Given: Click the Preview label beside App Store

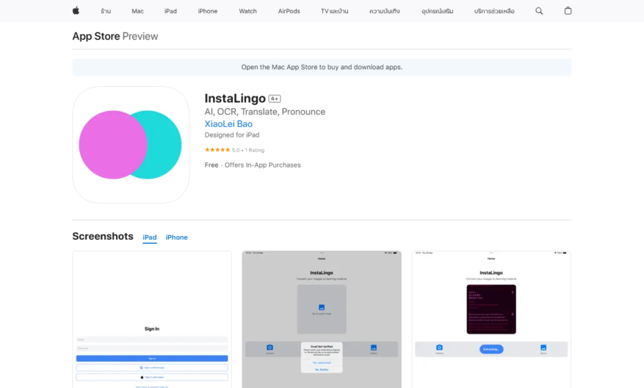Looking at the screenshot, I should pyautogui.click(x=140, y=36).
